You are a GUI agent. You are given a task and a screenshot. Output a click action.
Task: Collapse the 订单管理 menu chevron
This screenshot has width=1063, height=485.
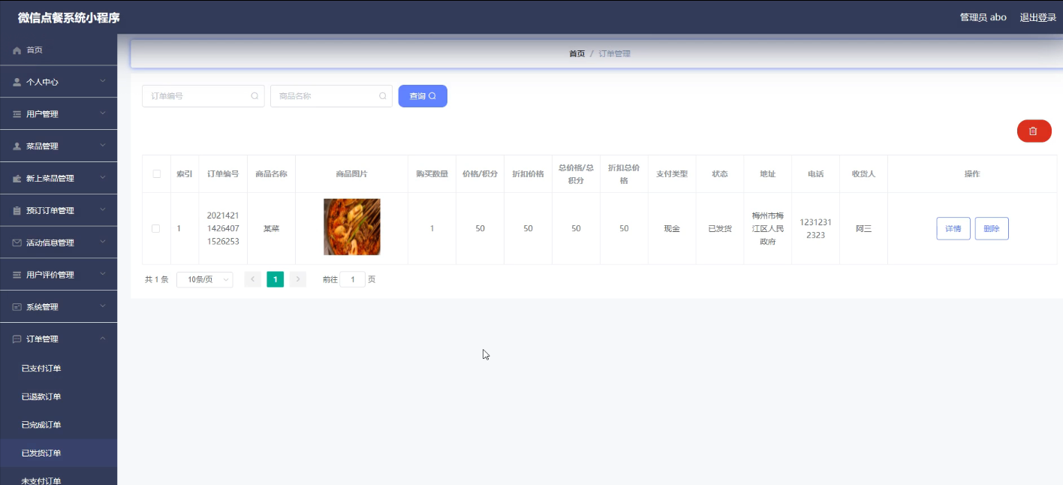pyautogui.click(x=103, y=339)
